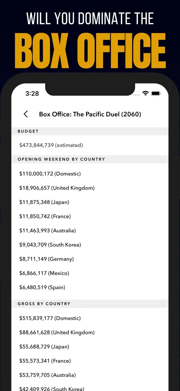
Task: Select the GROSS BY COUNTRY header
Action: [x=90, y=304]
